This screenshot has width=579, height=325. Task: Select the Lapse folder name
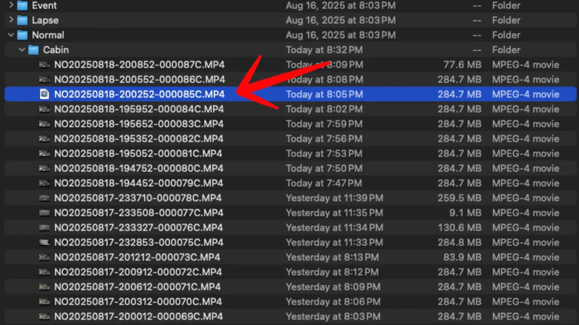coord(45,20)
